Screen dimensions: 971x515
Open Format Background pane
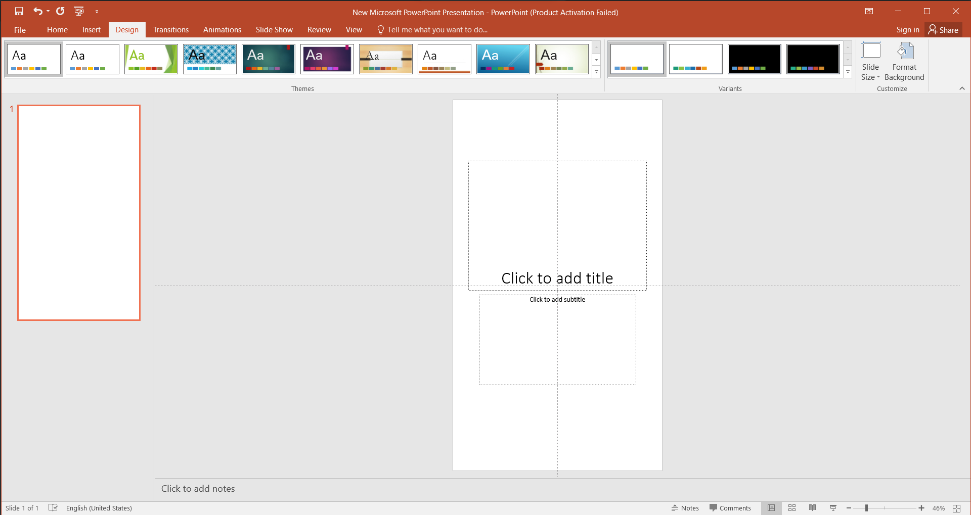(904, 62)
